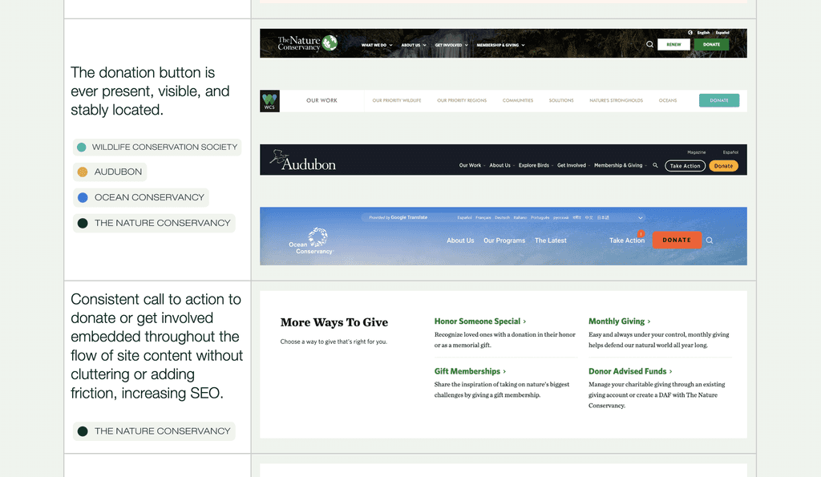The height and width of the screenshot is (477, 821).
Task: Expand the What We Do menu
Action: coord(377,45)
